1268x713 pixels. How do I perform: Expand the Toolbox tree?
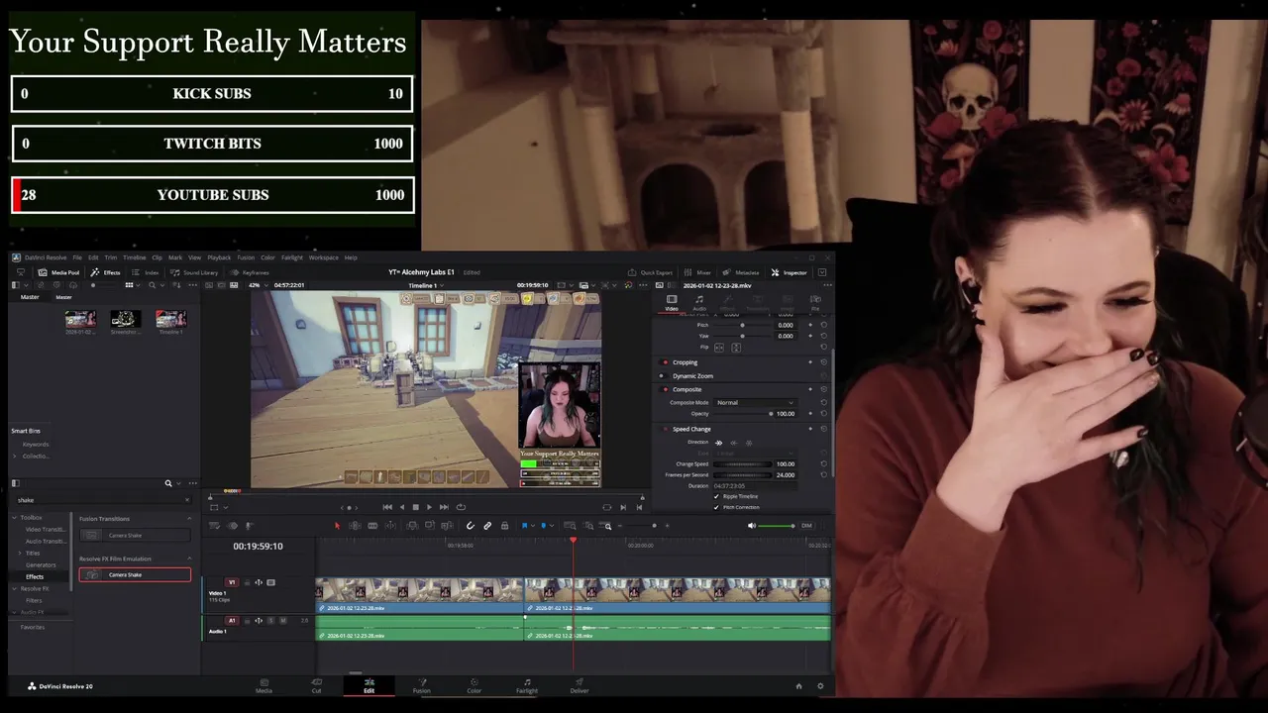(14, 517)
